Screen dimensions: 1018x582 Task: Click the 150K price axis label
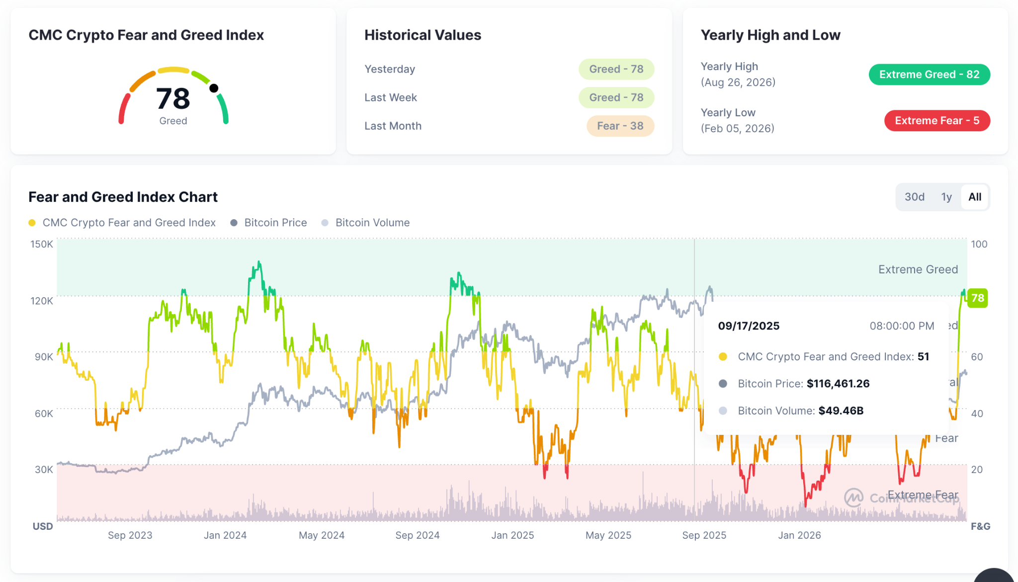coord(42,244)
